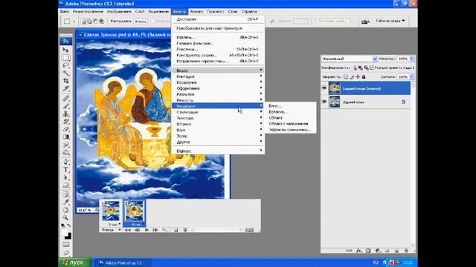The height and width of the screenshot is (267, 476).
Task: Select the Clone Stamp tool
Action: [66, 113]
